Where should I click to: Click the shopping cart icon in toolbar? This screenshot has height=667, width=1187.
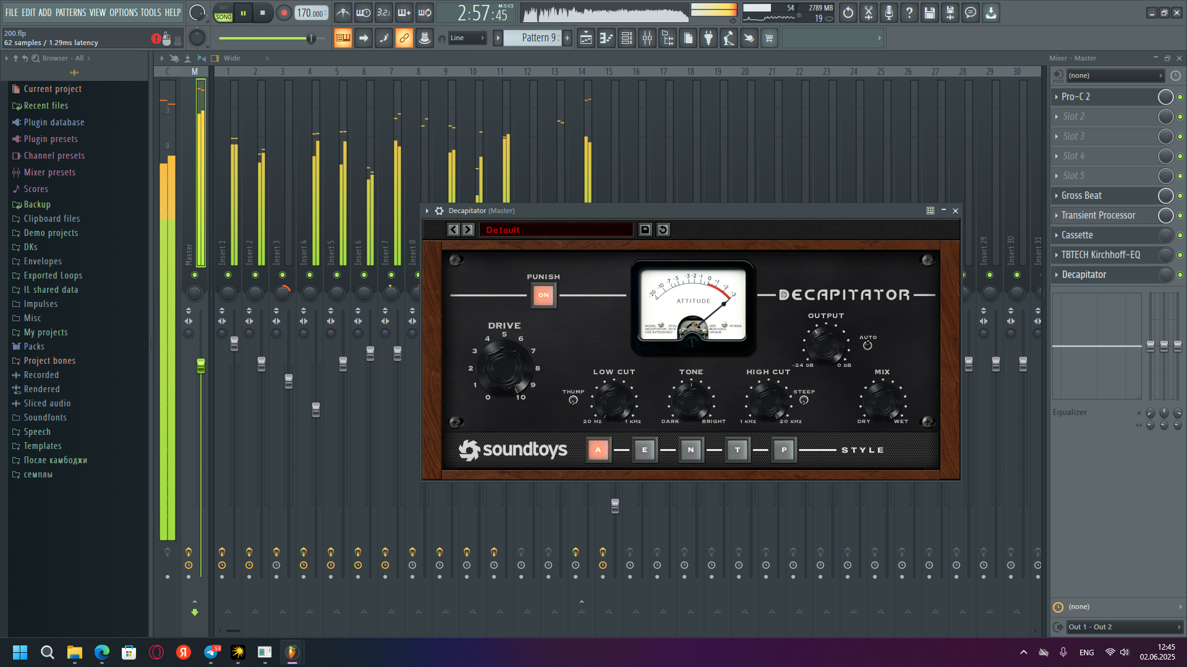(x=769, y=38)
